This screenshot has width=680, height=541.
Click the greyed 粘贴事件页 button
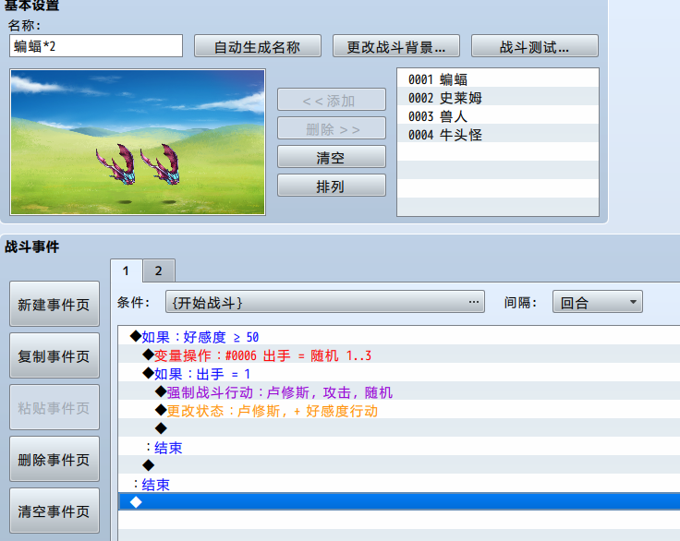pyautogui.click(x=55, y=407)
